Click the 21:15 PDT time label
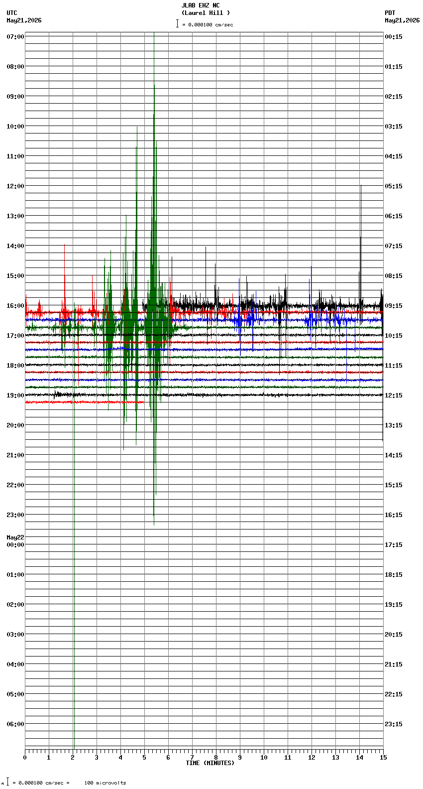This screenshot has height=789, width=423. tap(394, 664)
